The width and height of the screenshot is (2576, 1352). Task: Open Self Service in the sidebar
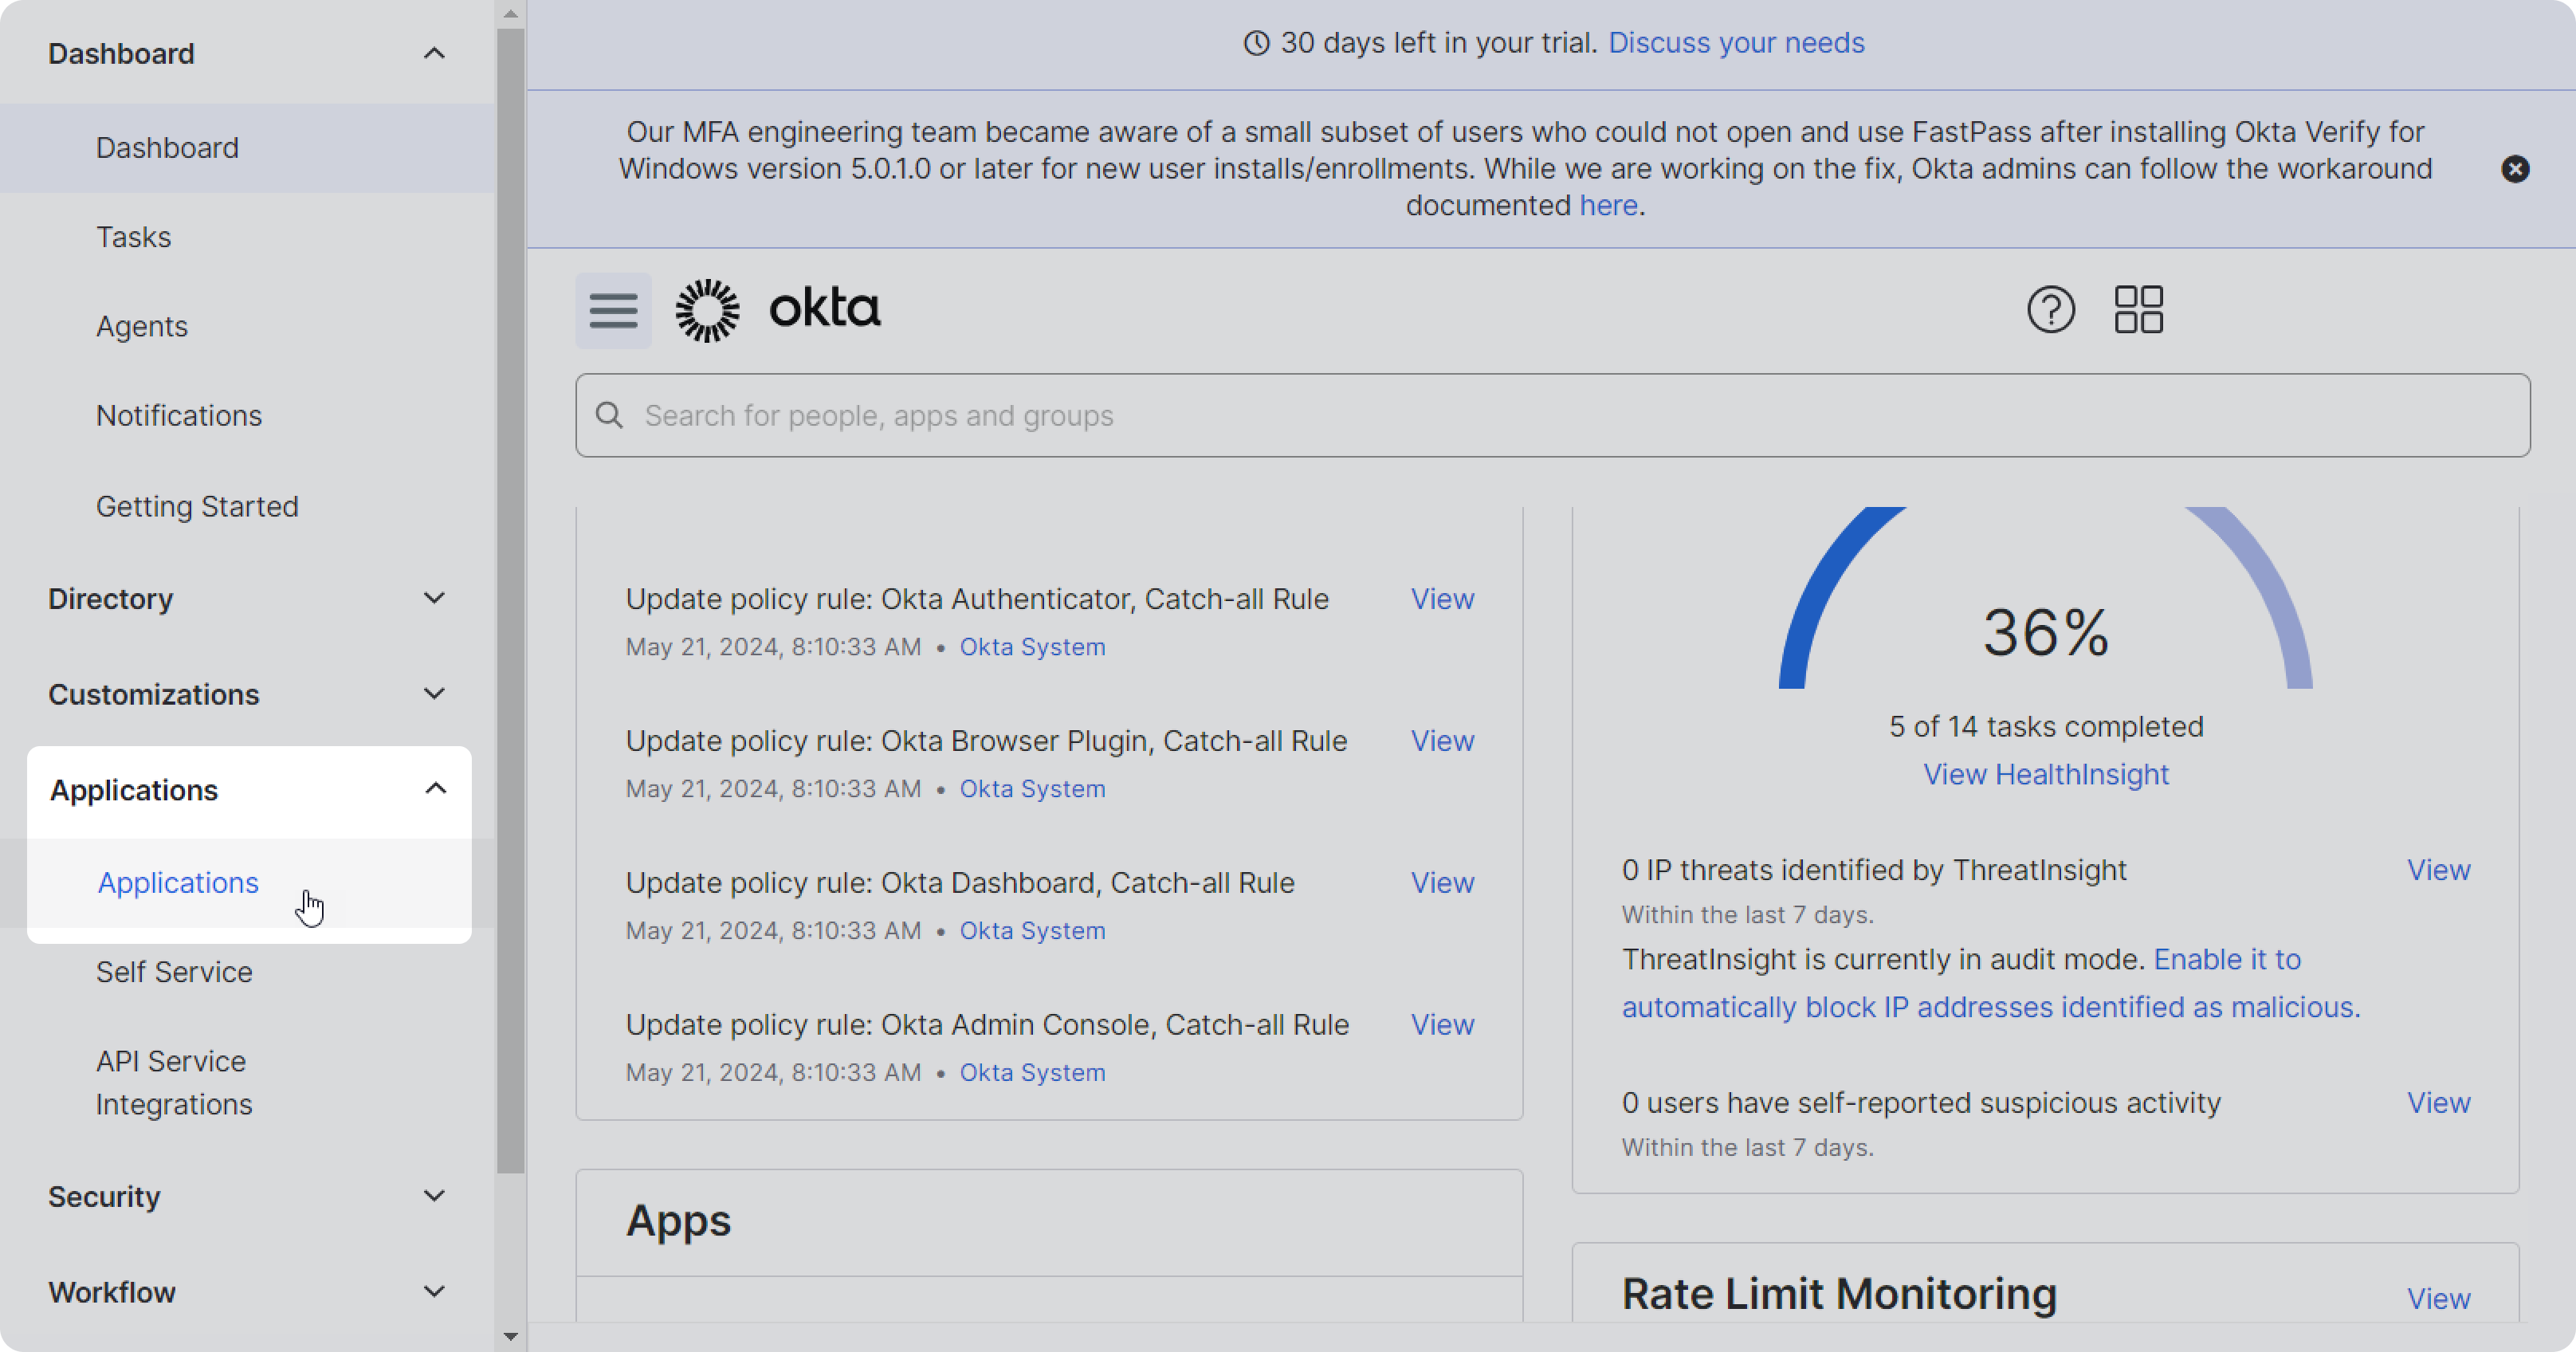point(174,972)
